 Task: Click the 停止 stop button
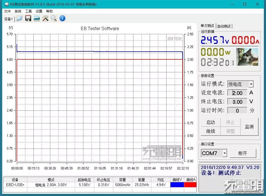point(230,122)
